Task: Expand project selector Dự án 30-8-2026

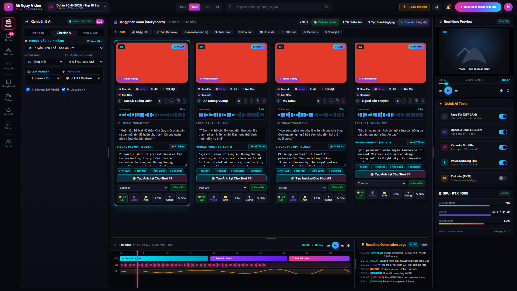Action: click(77, 7)
